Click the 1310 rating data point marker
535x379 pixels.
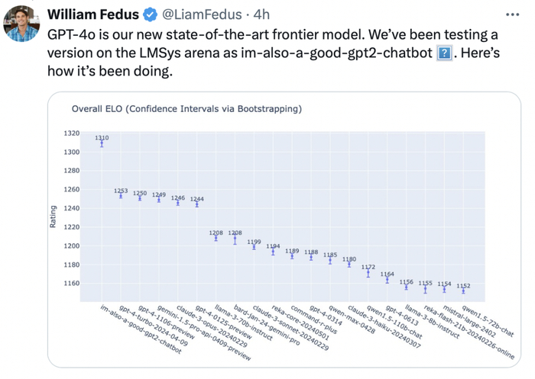tap(102, 144)
